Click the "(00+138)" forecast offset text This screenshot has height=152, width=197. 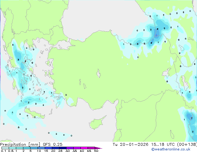187,144
